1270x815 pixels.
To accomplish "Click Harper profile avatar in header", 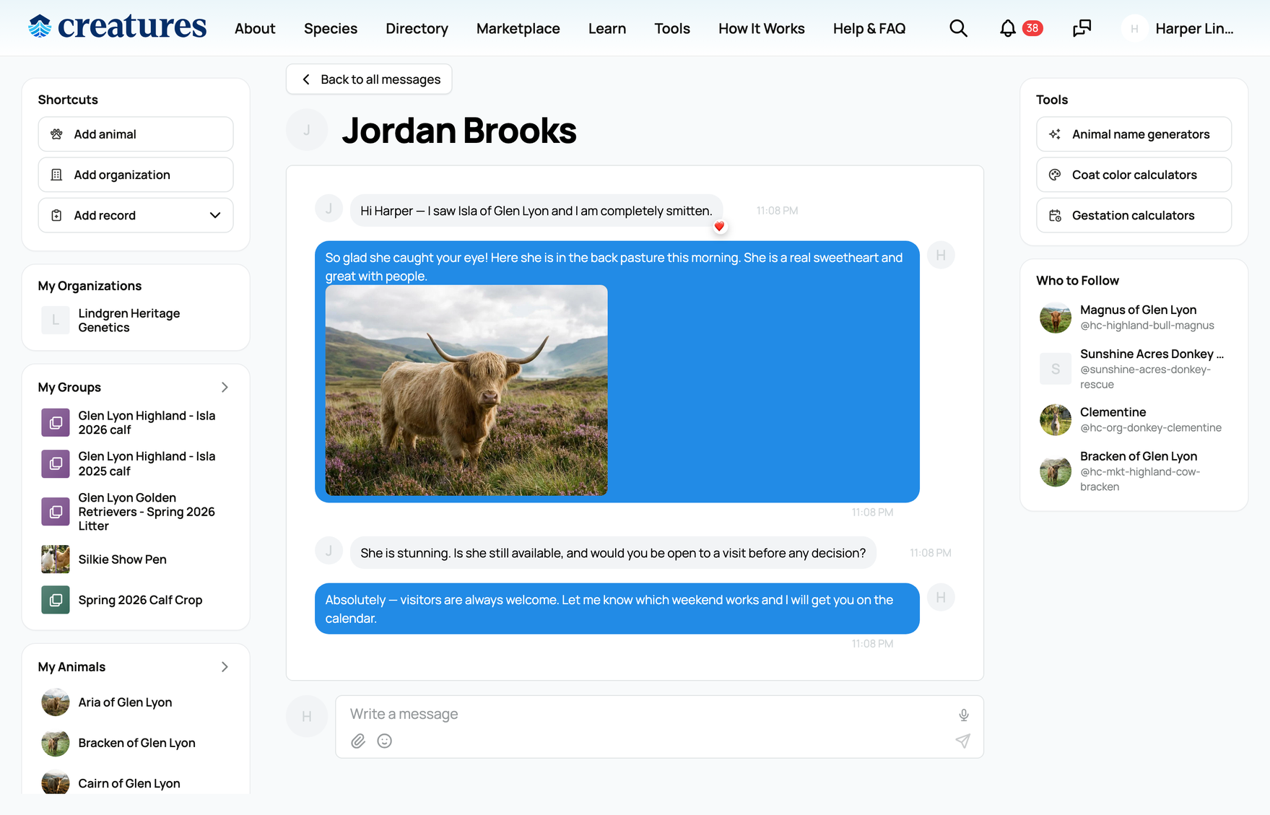I will [1134, 28].
